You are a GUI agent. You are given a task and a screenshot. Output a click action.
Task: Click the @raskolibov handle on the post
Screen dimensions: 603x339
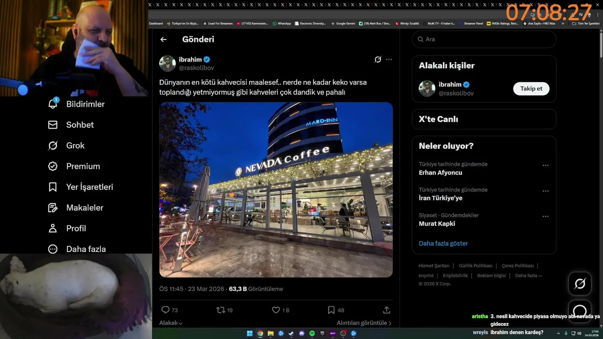point(196,68)
